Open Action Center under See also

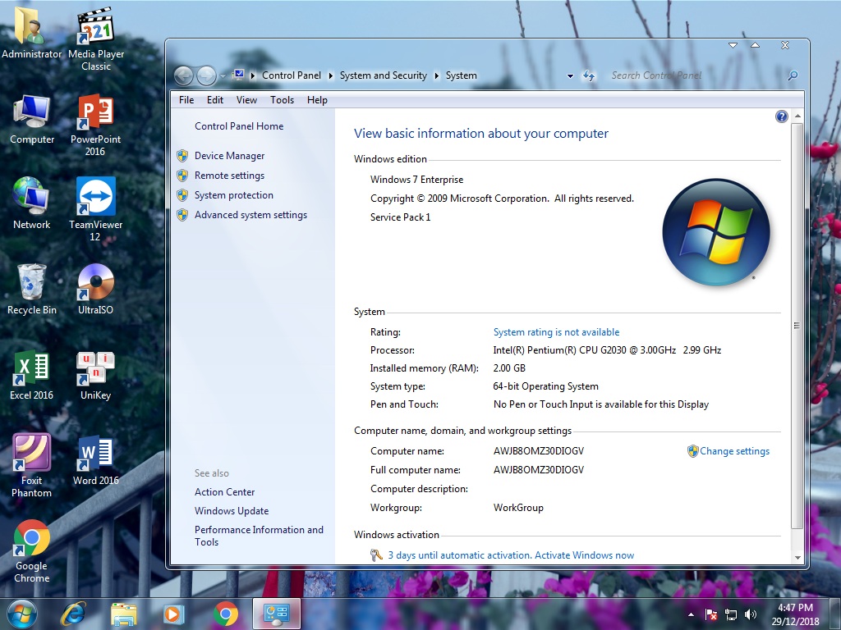tap(225, 492)
